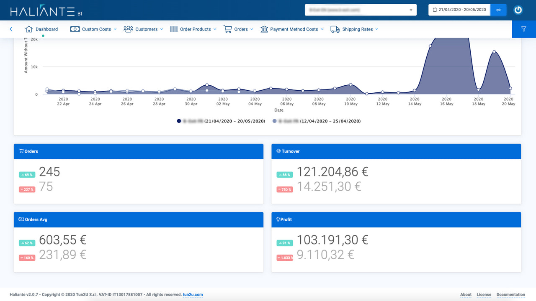Click the Dashboard home icon
This screenshot has width=536, height=301.
tap(29, 29)
